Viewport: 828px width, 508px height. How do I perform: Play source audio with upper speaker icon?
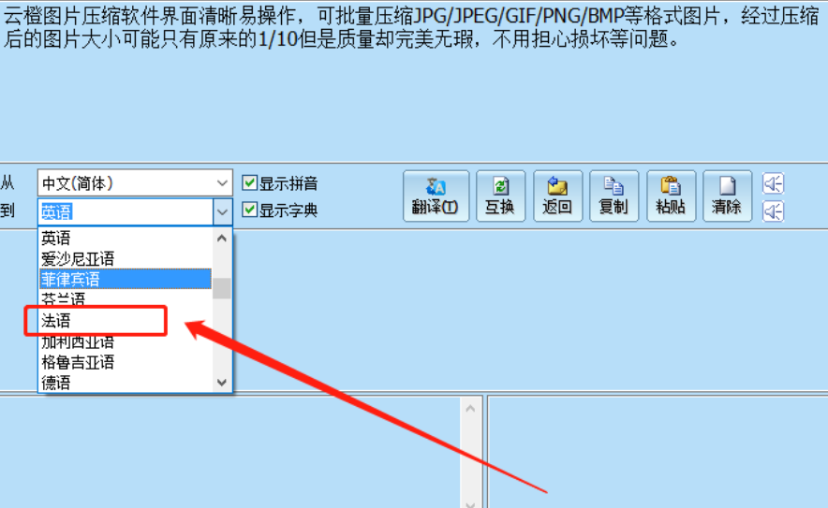point(773,183)
